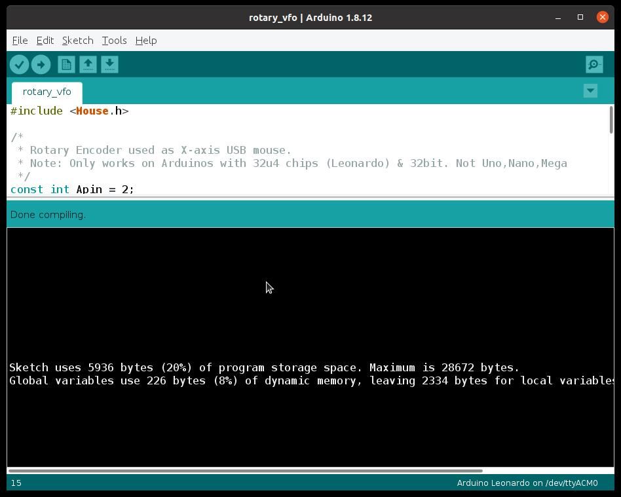The width and height of the screenshot is (621, 497).
Task: Select the rotary_vfo sketch tab
Action: click(x=47, y=92)
